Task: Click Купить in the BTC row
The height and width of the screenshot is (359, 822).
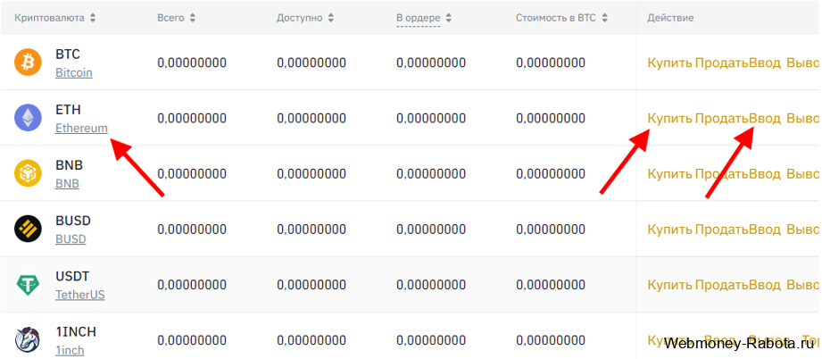Action: coord(670,63)
